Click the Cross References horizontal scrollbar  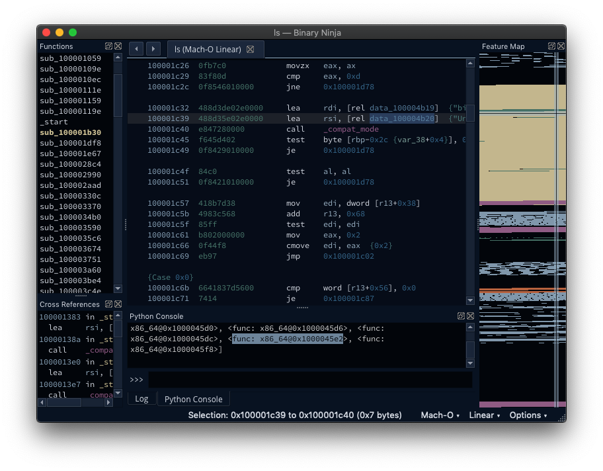tap(64, 402)
